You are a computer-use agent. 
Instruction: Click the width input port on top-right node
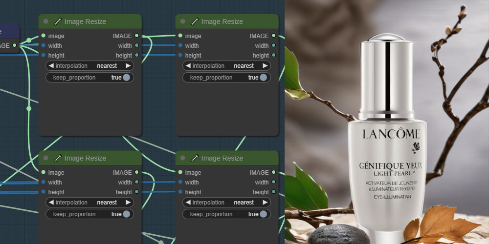180,45
